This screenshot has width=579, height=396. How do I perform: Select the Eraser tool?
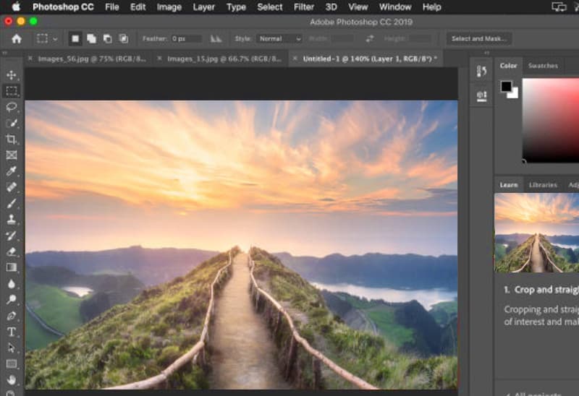pyautogui.click(x=12, y=251)
